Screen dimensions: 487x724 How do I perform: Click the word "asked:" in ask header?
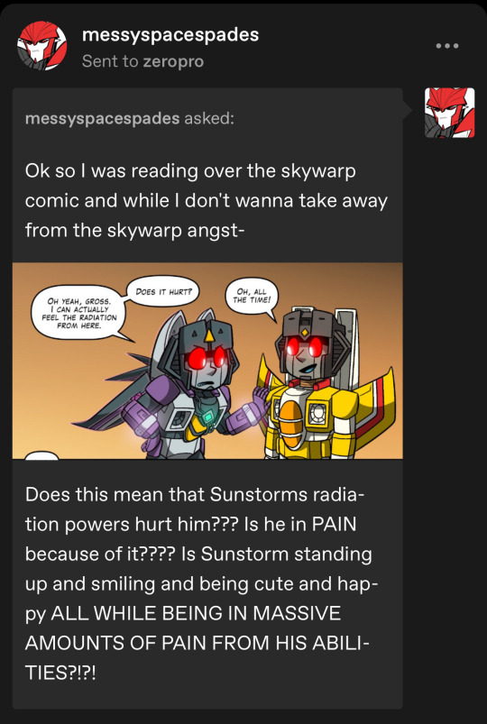click(209, 119)
